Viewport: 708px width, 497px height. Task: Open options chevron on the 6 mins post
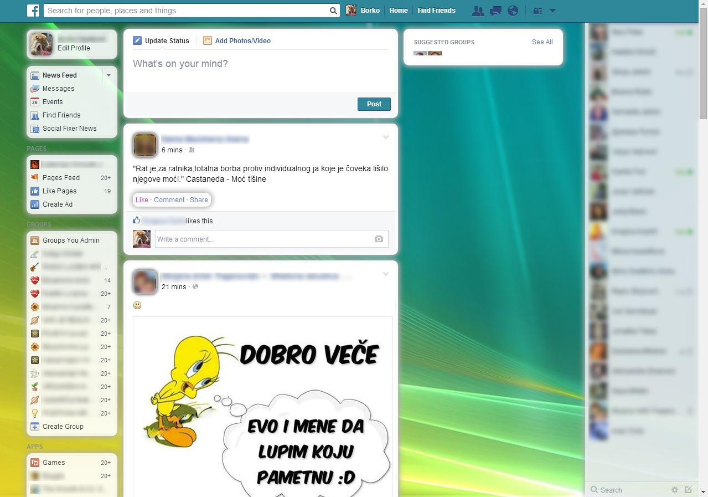(x=386, y=137)
